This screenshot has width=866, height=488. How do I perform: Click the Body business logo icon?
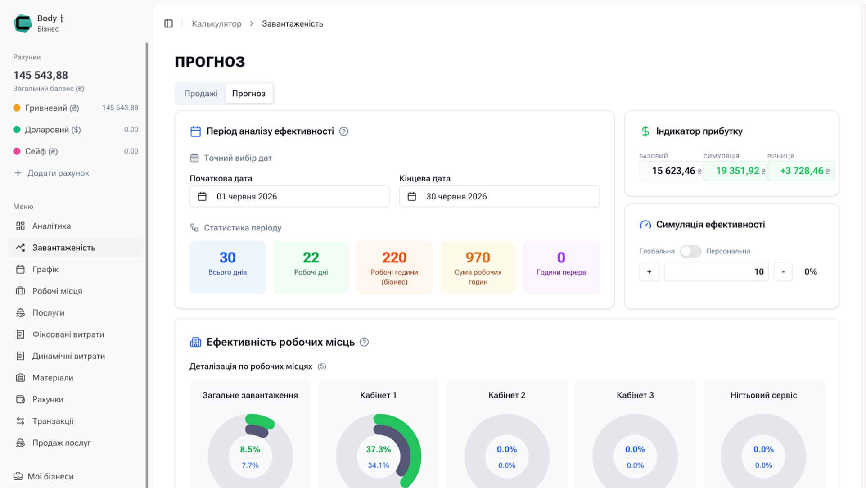click(x=23, y=23)
